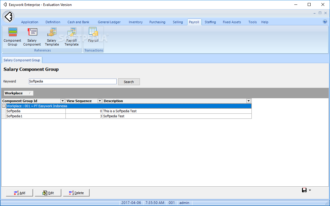Click the status bar date 2017-04-06
The height and width of the screenshot is (206, 330).
[x=131, y=203]
